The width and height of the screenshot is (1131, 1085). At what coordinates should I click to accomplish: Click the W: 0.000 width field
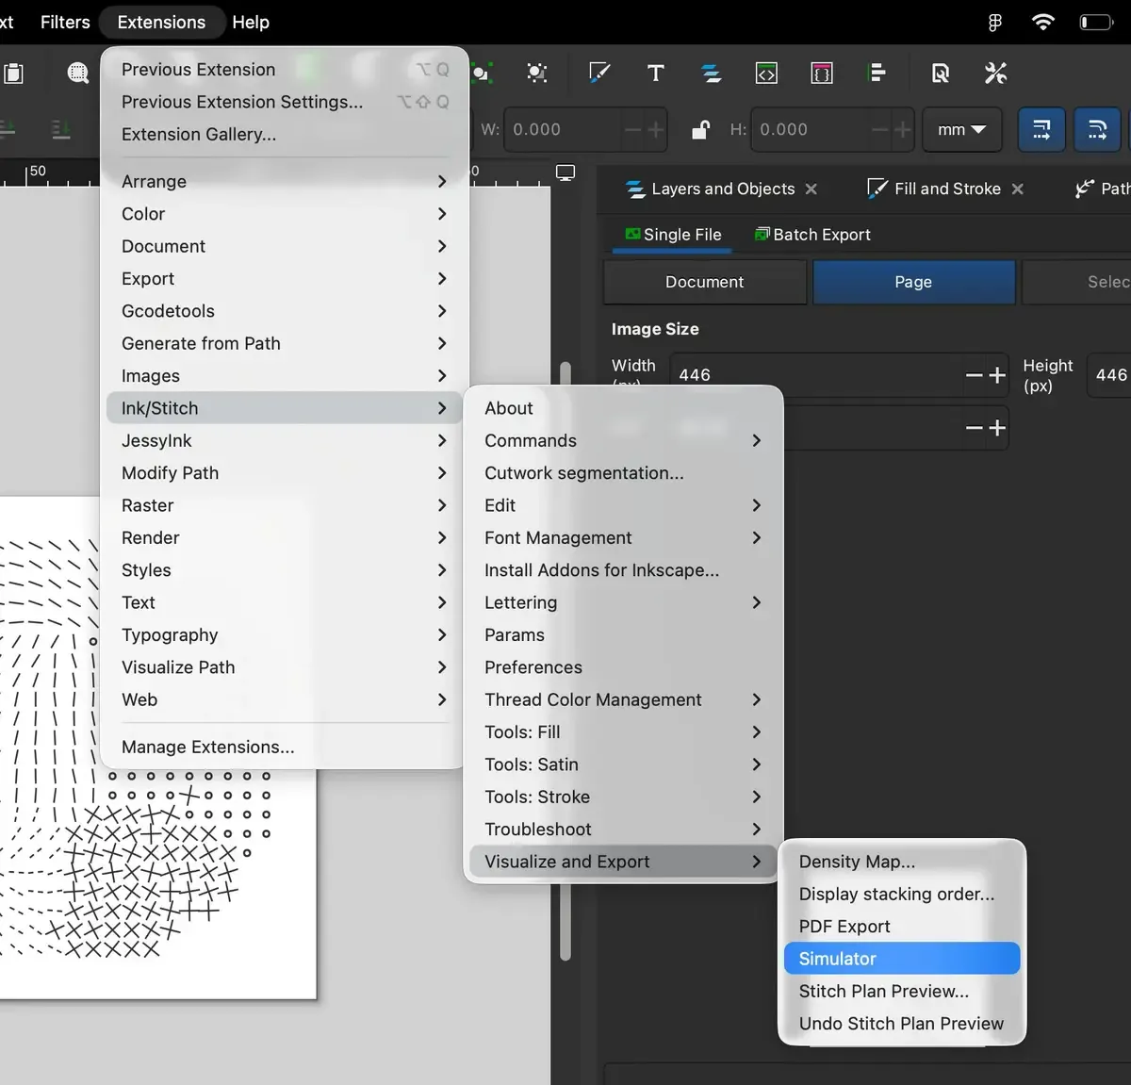point(564,129)
